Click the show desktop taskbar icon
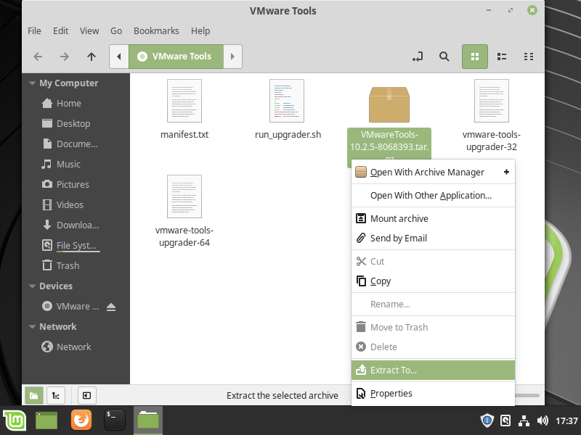Screen dimensions: 581x435 pos(46,420)
